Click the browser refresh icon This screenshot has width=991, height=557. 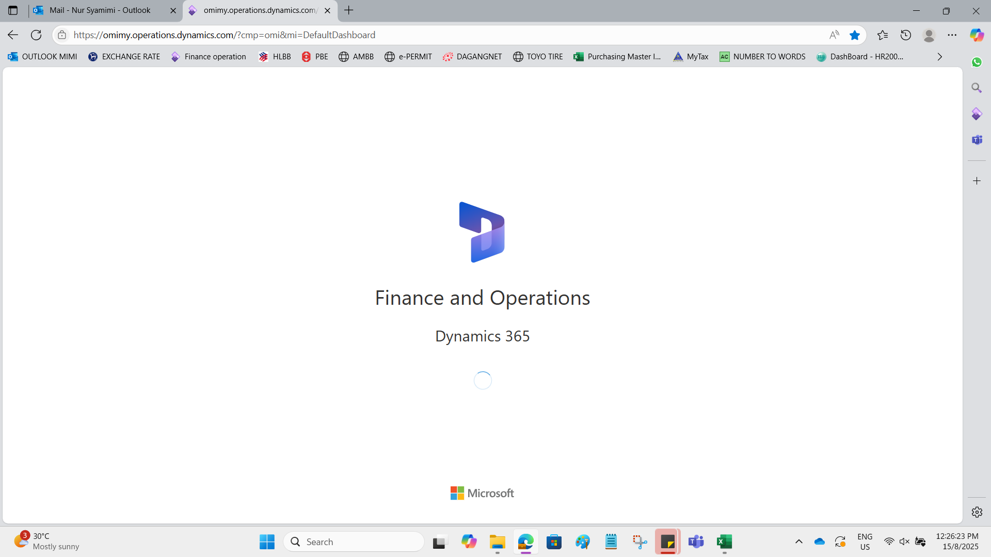(36, 35)
